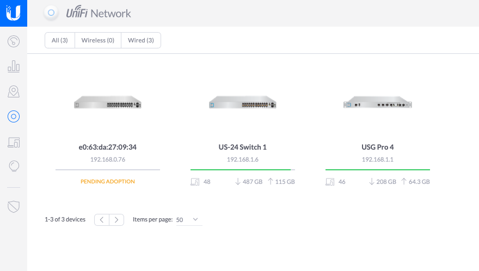
Task: Open the US-24 Switch 1 device image
Action: tap(242, 103)
